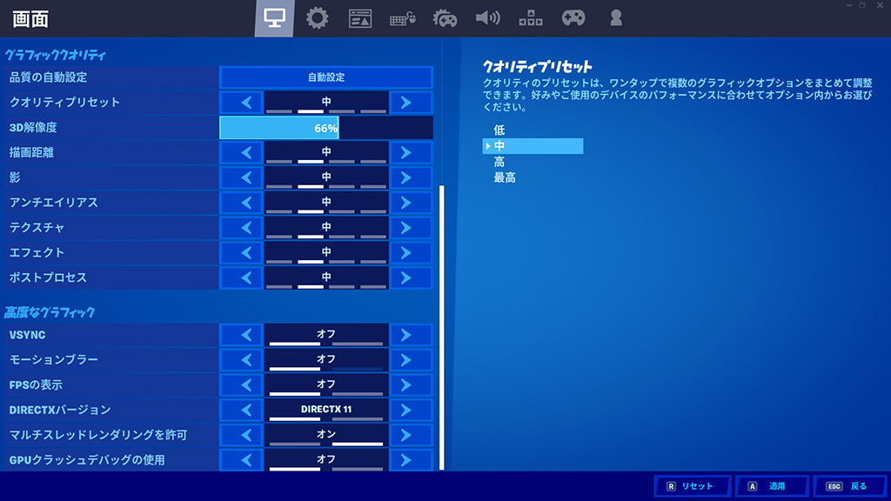Screen dimensions: 891x501
Task: Toggle マルチスレッドレンダリングを許可 with right arrow
Action: tap(411, 435)
